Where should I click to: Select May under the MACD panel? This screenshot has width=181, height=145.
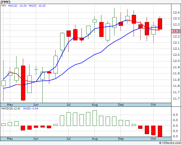[10, 139]
